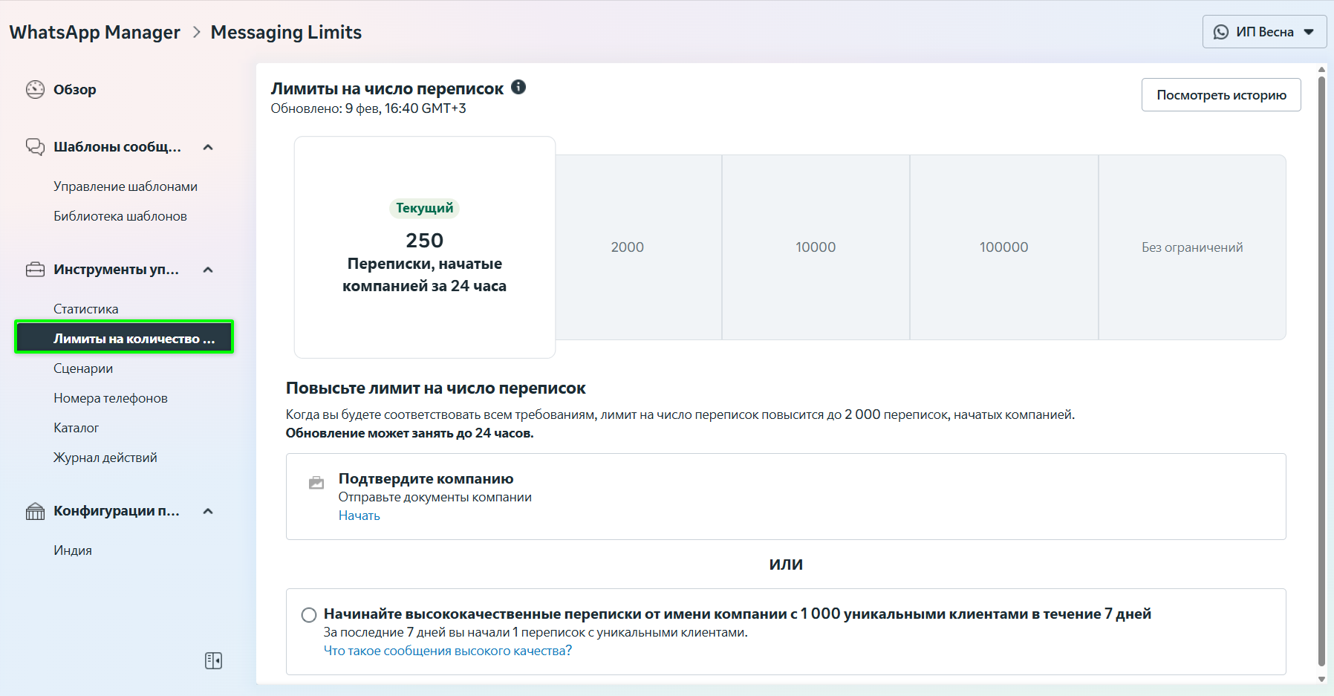Click the Начать link to verify company
Screen dimensions: 1334x696
(x=359, y=516)
